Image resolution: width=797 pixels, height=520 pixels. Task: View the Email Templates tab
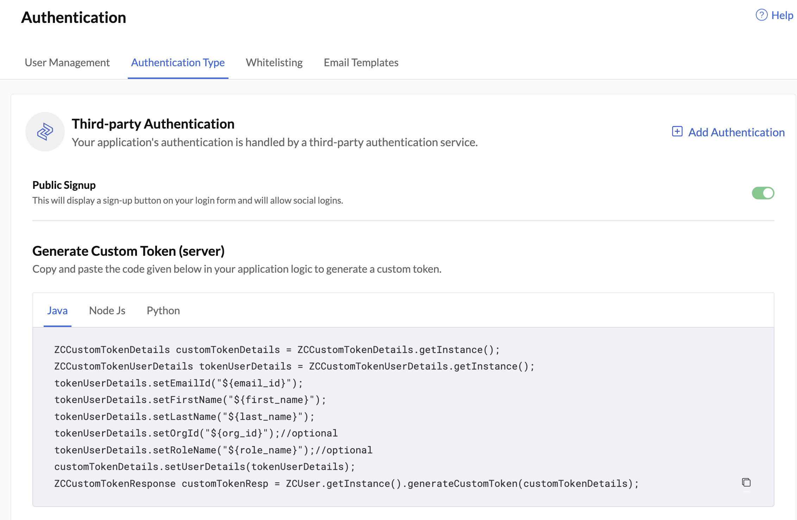coord(361,62)
